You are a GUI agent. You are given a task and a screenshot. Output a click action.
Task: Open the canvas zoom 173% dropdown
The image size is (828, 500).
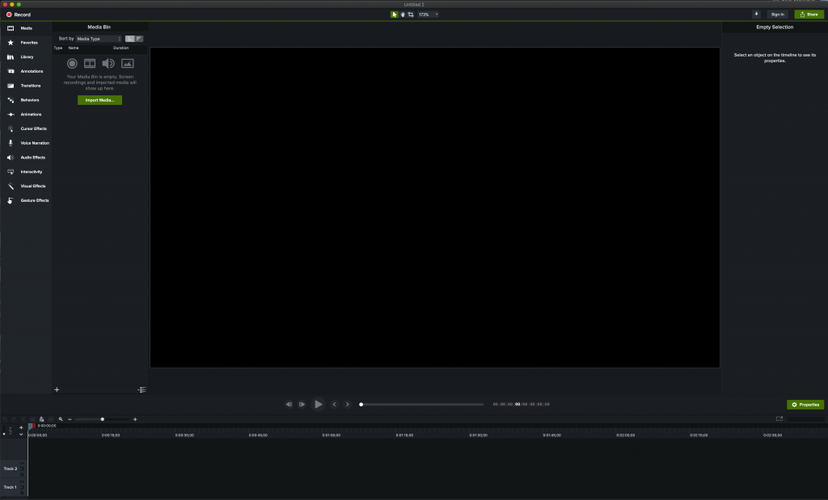click(x=428, y=15)
